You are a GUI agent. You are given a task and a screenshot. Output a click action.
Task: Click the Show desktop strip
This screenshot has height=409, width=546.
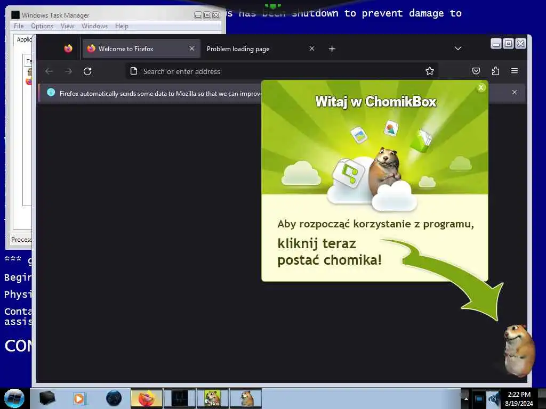tap(542, 398)
